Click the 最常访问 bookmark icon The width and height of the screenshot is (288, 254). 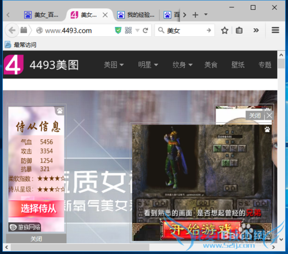point(7,45)
